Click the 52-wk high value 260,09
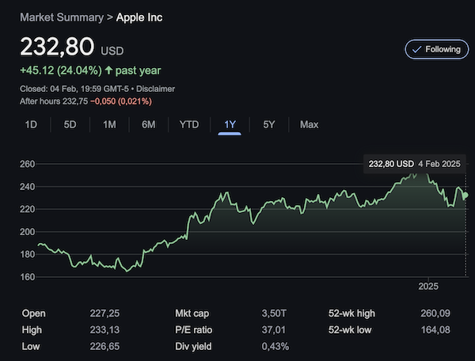 [435, 313]
